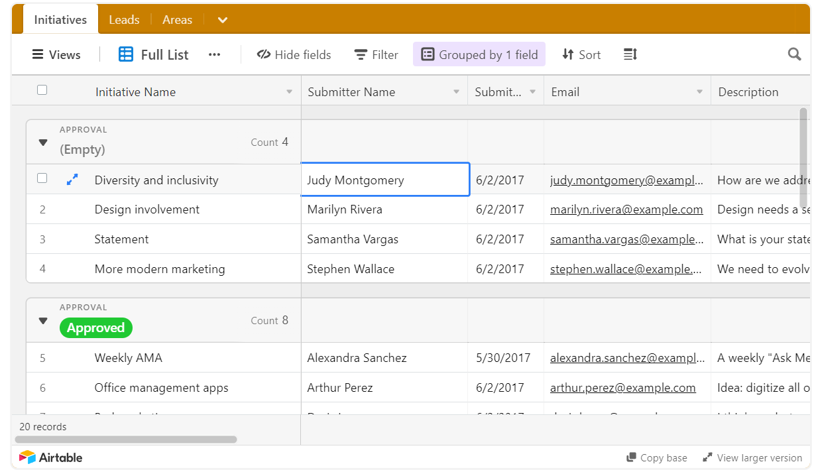The height and width of the screenshot is (470, 816).
Task: Collapse the Approved group
Action: click(x=42, y=320)
